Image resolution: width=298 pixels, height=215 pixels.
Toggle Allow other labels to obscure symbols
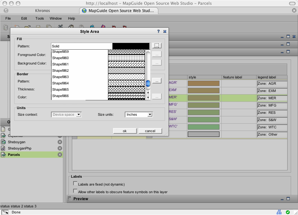click(x=75, y=191)
